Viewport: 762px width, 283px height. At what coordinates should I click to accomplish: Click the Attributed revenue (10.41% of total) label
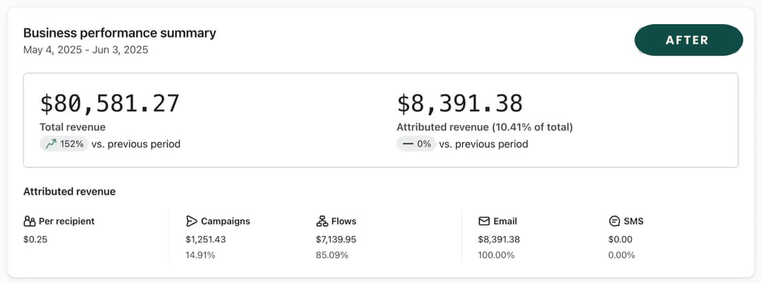(485, 128)
